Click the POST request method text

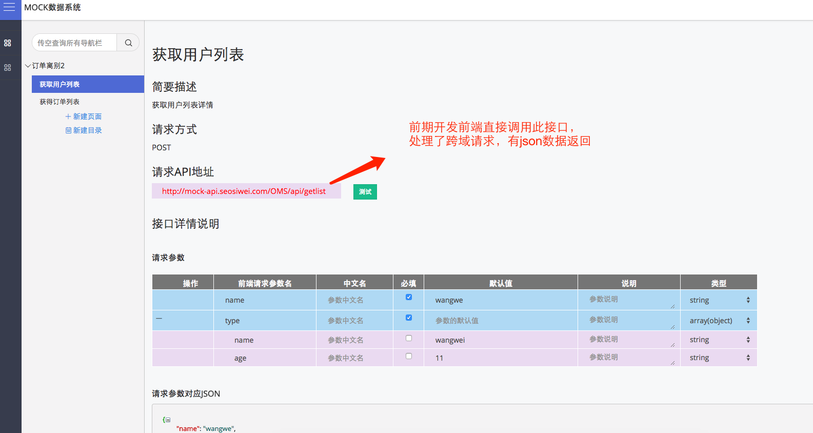pyautogui.click(x=162, y=147)
